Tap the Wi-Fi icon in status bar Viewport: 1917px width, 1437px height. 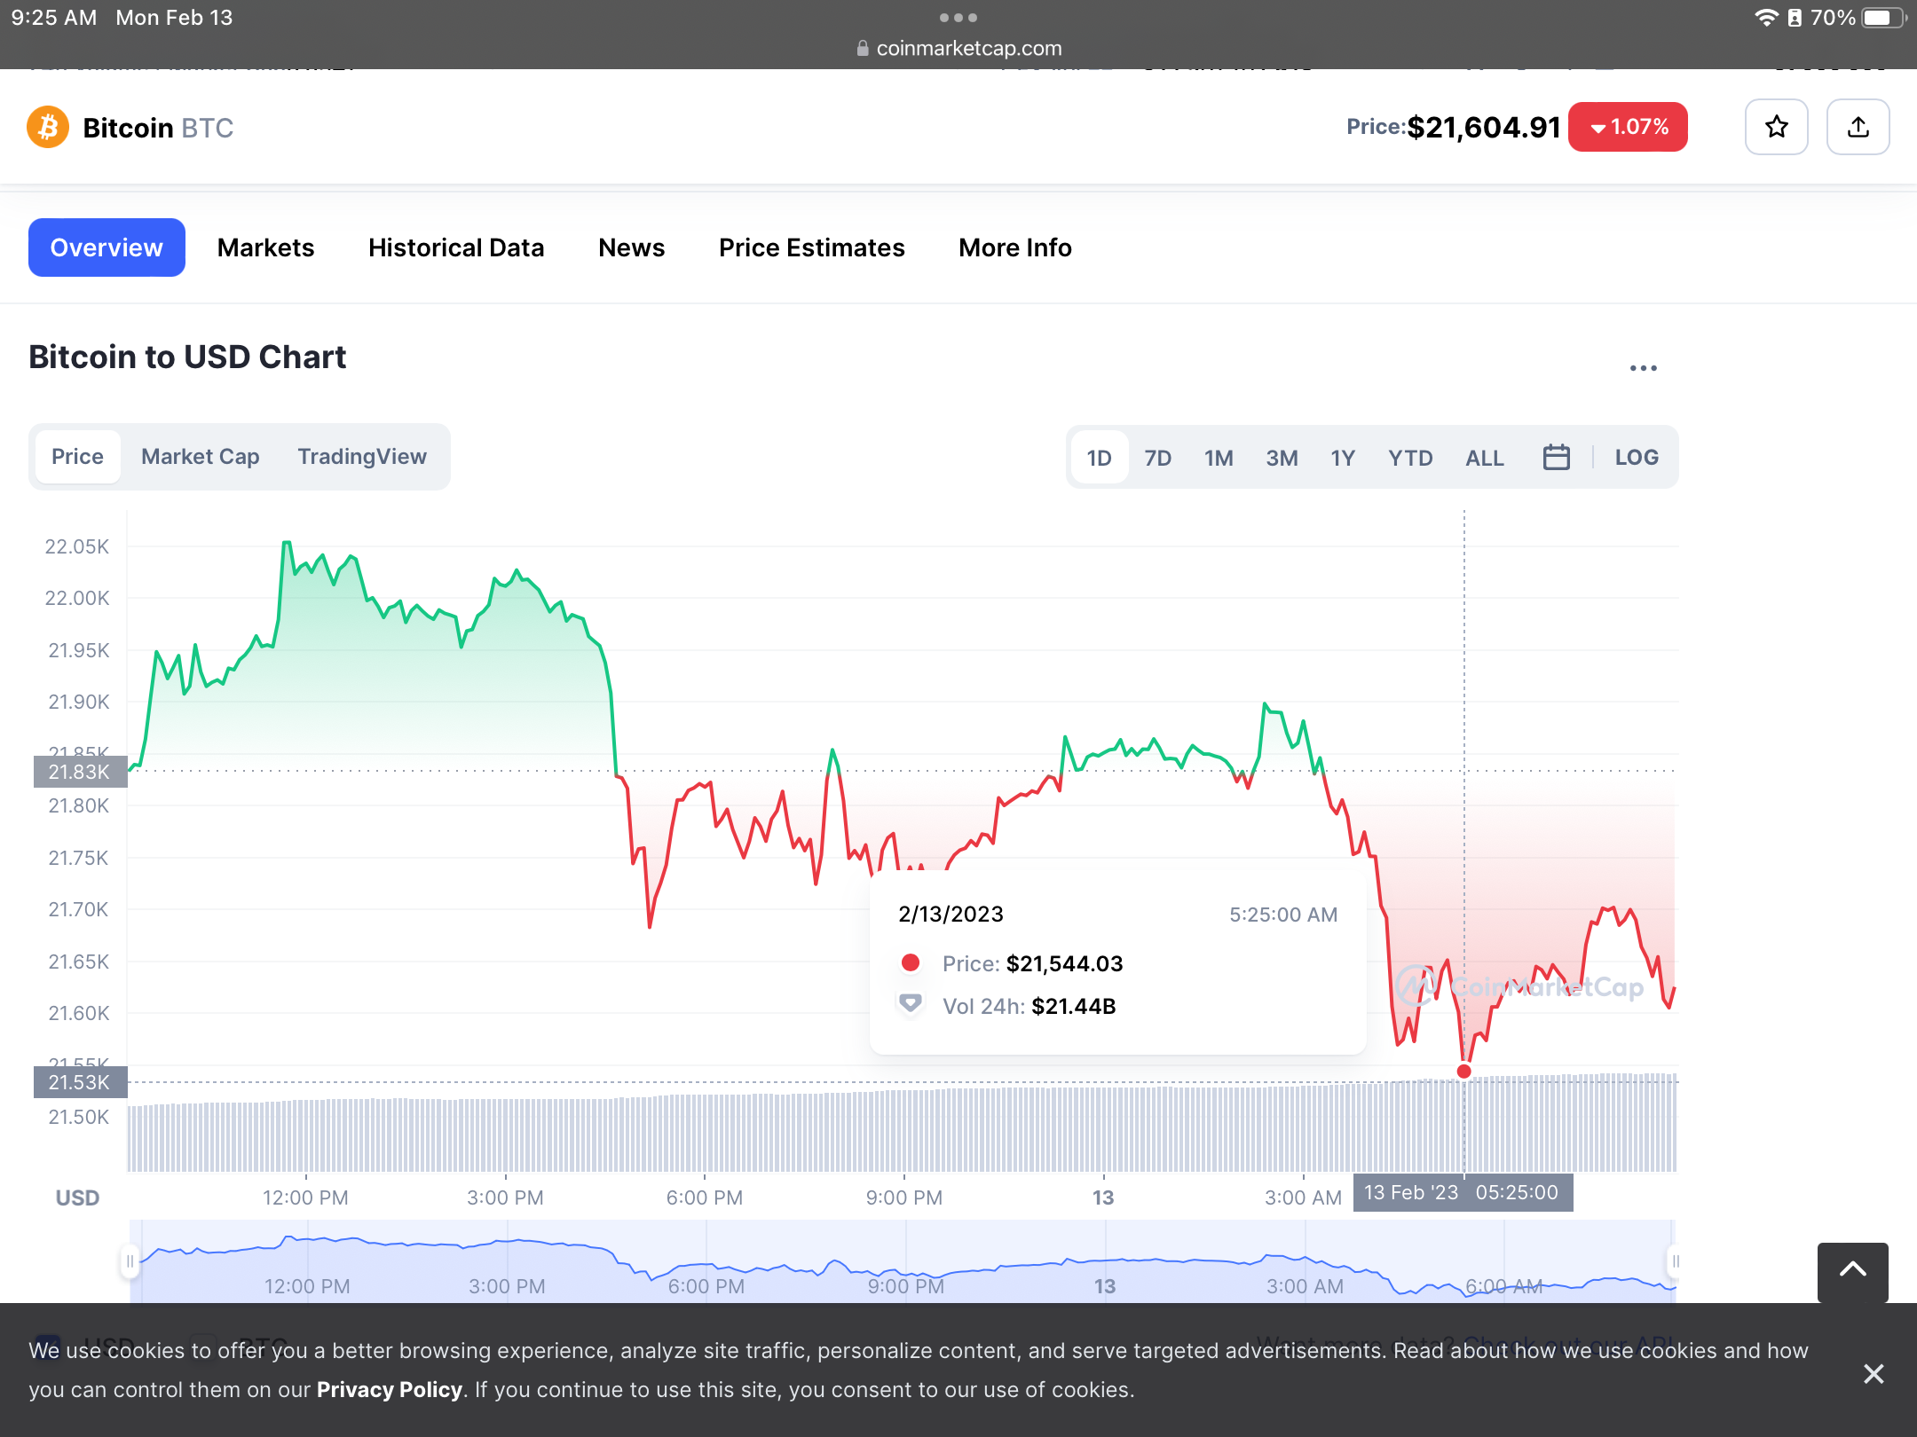pos(1766,18)
